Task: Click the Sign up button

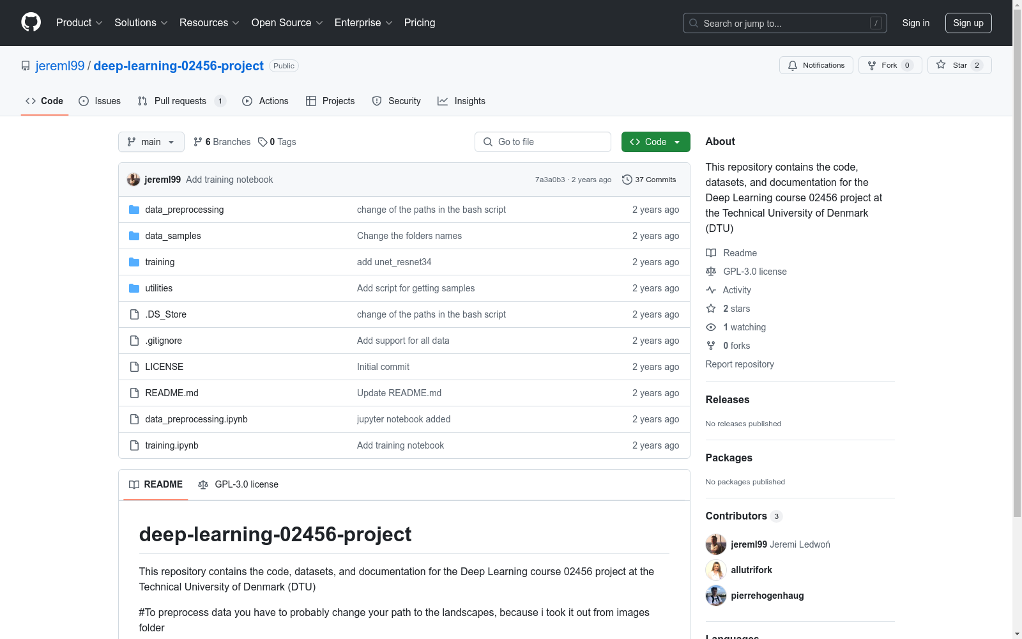Action: (968, 23)
